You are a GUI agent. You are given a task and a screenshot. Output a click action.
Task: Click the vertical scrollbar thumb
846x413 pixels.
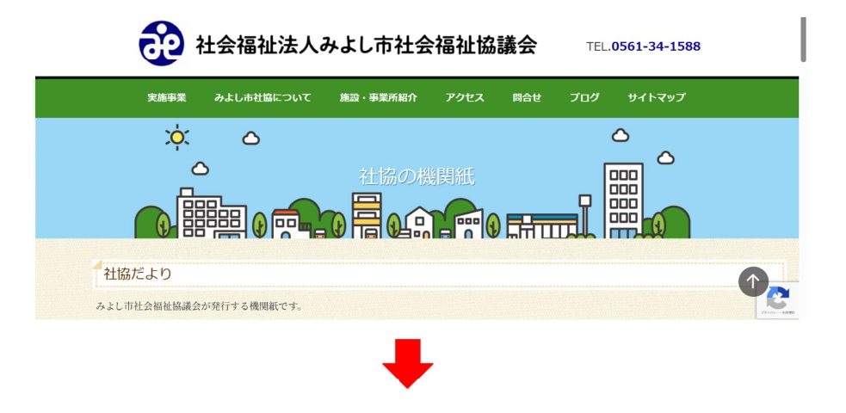coord(803,39)
